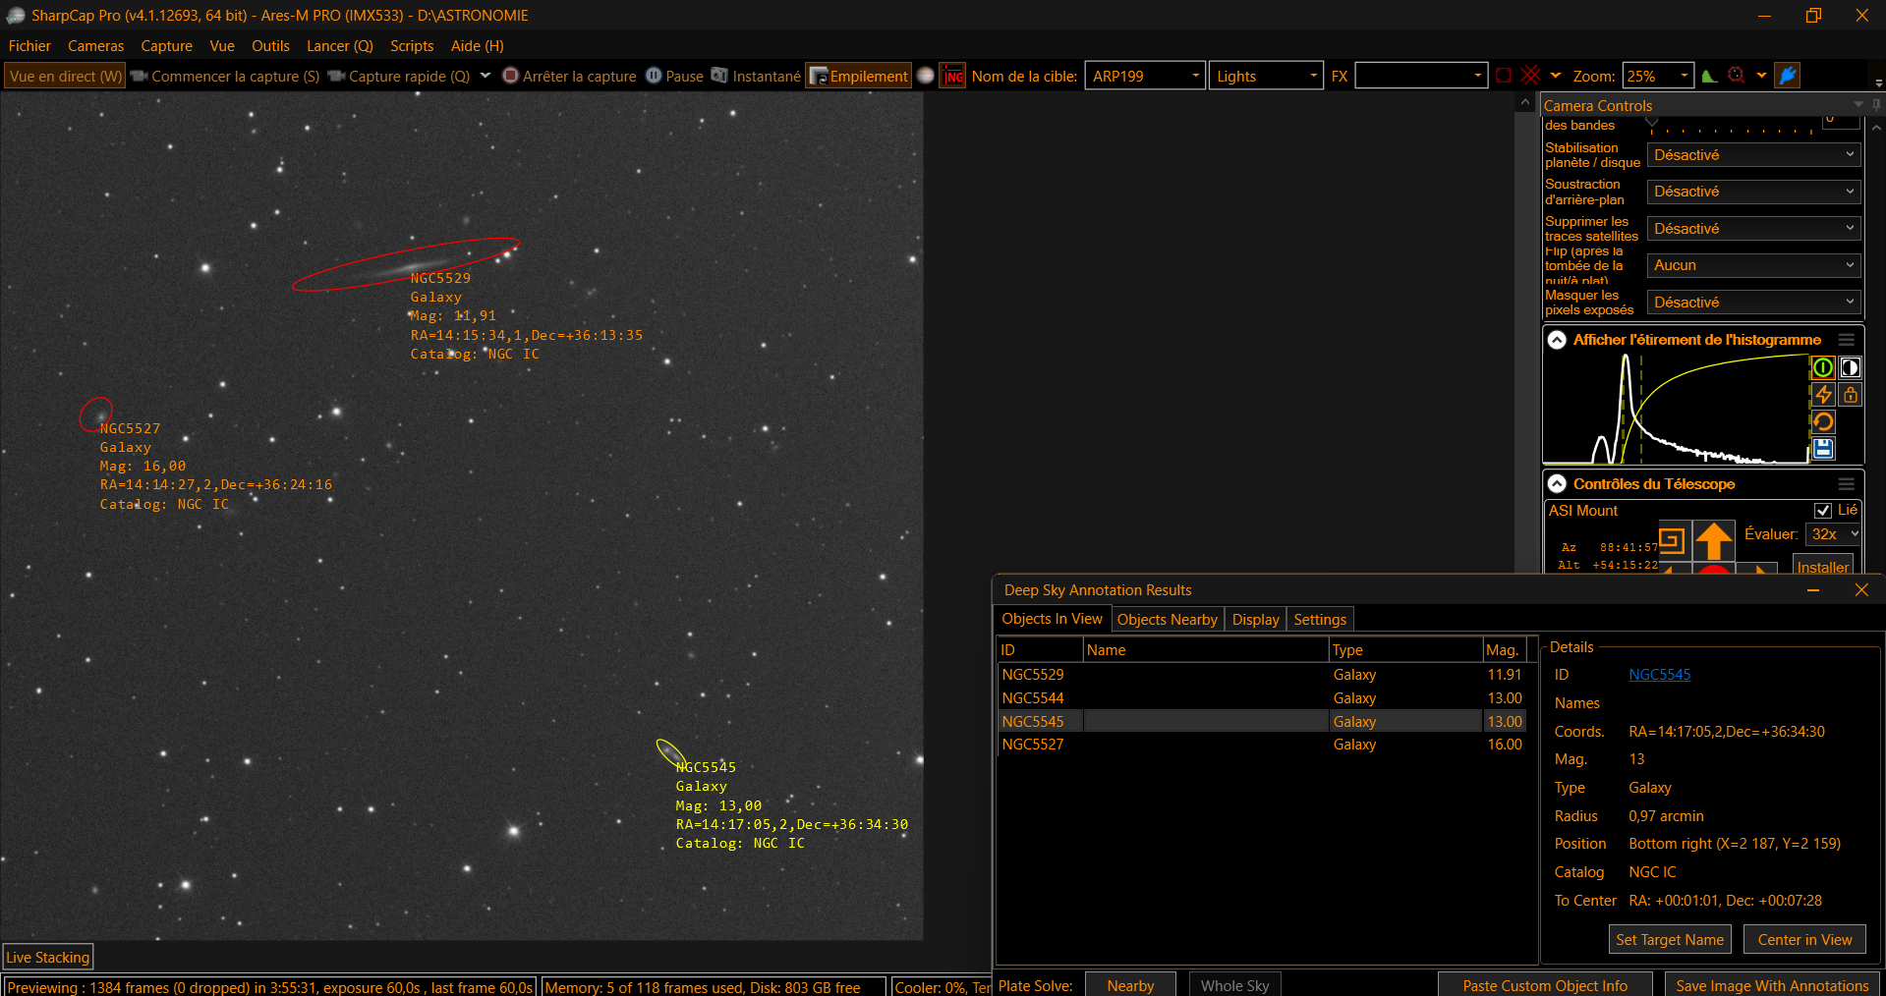Open the Évaluer 32x rate dropdown
This screenshot has height=996, width=1886.
[1833, 534]
